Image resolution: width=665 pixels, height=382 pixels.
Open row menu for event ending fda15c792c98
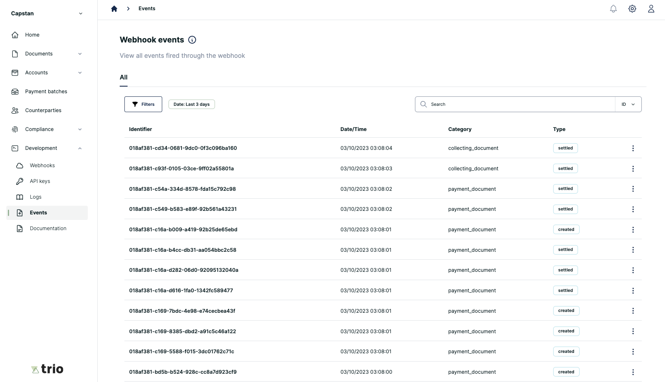(633, 189)
